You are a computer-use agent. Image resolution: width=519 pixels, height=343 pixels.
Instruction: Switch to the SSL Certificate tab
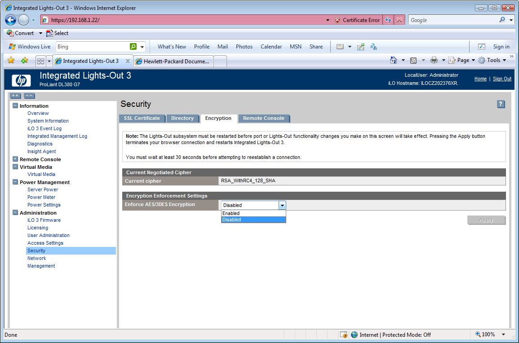click(142, 119)
